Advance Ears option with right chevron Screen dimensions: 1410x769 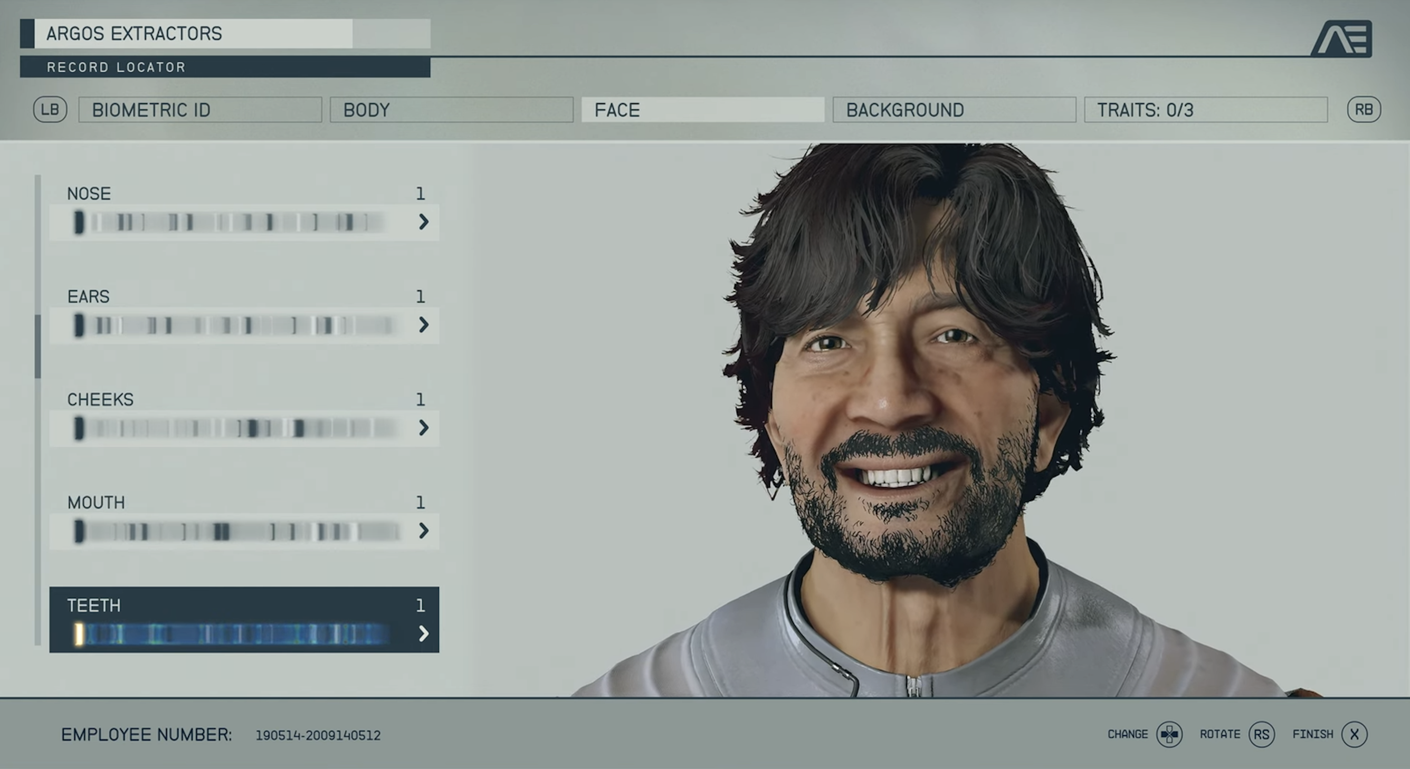point(423,325)
